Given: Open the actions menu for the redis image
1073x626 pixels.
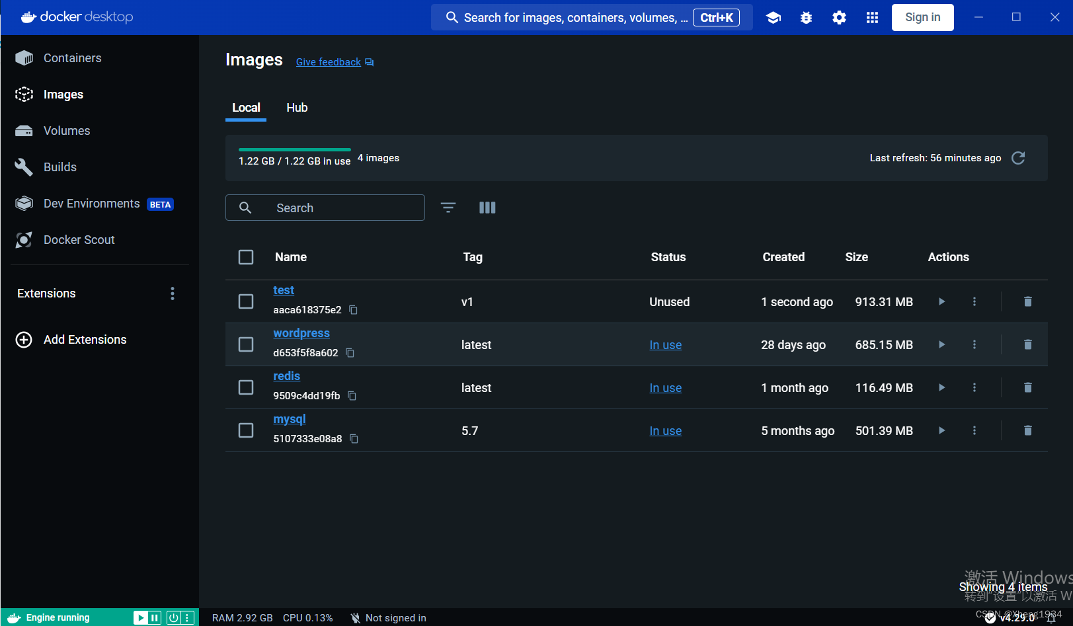Looking at the screenshot, I should pyautogui.click(x=974, y=387).
